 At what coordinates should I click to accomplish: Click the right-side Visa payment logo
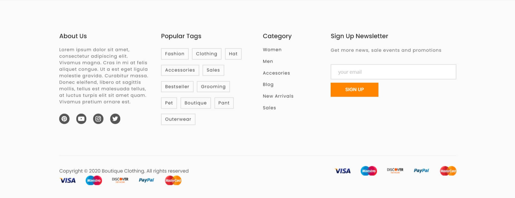pos(343,171)
